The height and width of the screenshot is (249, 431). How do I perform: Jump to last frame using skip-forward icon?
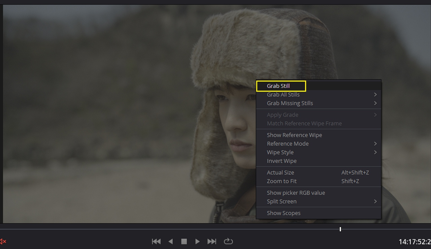(212, 241)
